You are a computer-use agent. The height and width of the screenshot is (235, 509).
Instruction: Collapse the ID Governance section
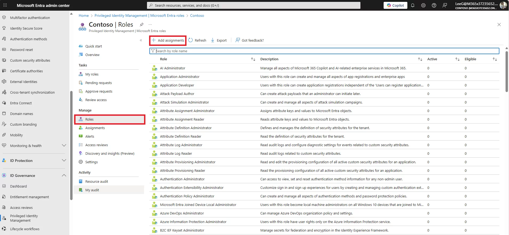64,176
